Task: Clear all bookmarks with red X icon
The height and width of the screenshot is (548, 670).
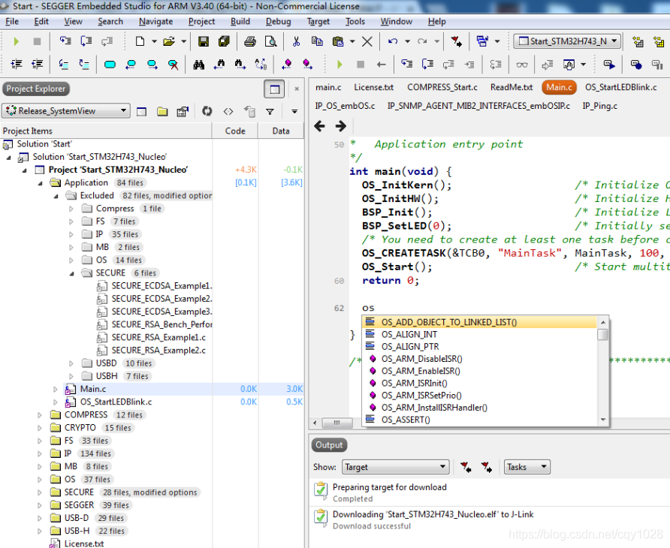Action: (x=173, y=65)
